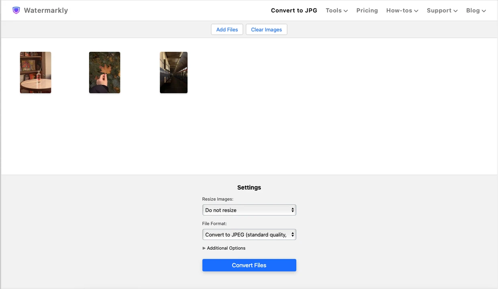Click the chevron arrow beside How-tos
The image size is (498, 289).
tap(416, 11)
